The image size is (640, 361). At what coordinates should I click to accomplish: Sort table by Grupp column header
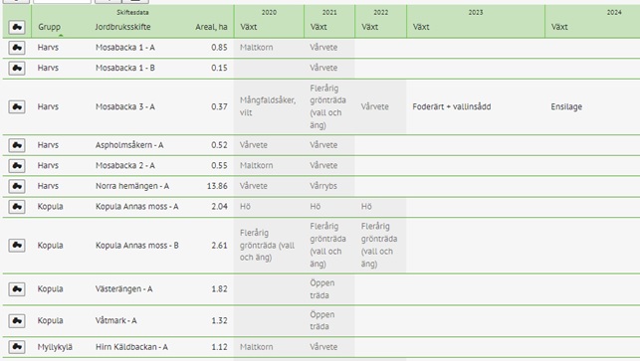click(49, 27)
